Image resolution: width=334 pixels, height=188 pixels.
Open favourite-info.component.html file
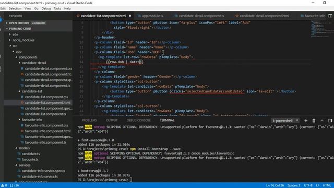click(47, 131)
